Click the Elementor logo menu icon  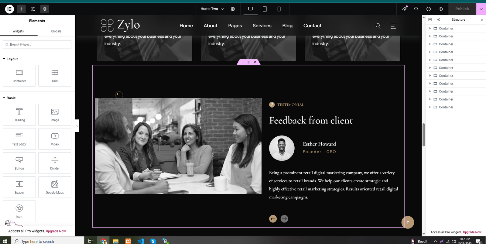(9, 9)
